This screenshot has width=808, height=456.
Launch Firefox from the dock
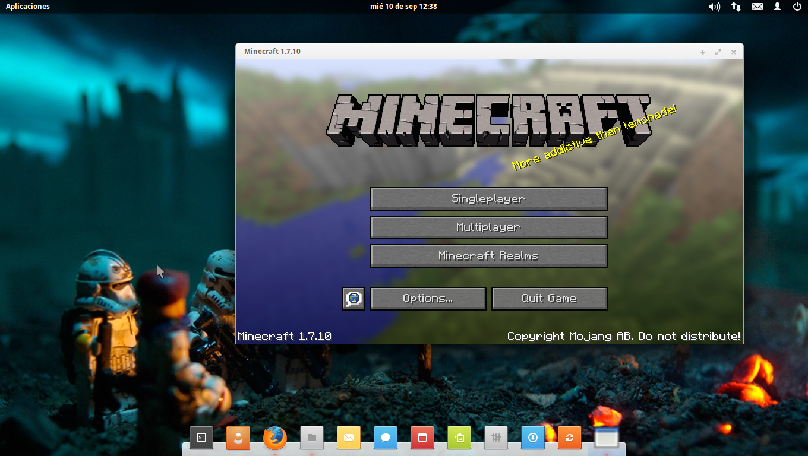(275, 438)
